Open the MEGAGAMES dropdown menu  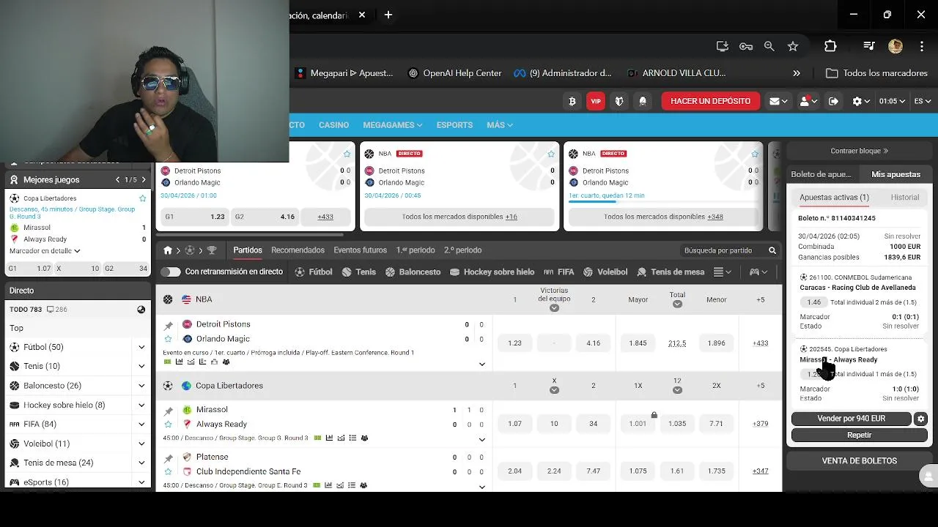click(x=393, y=125)
